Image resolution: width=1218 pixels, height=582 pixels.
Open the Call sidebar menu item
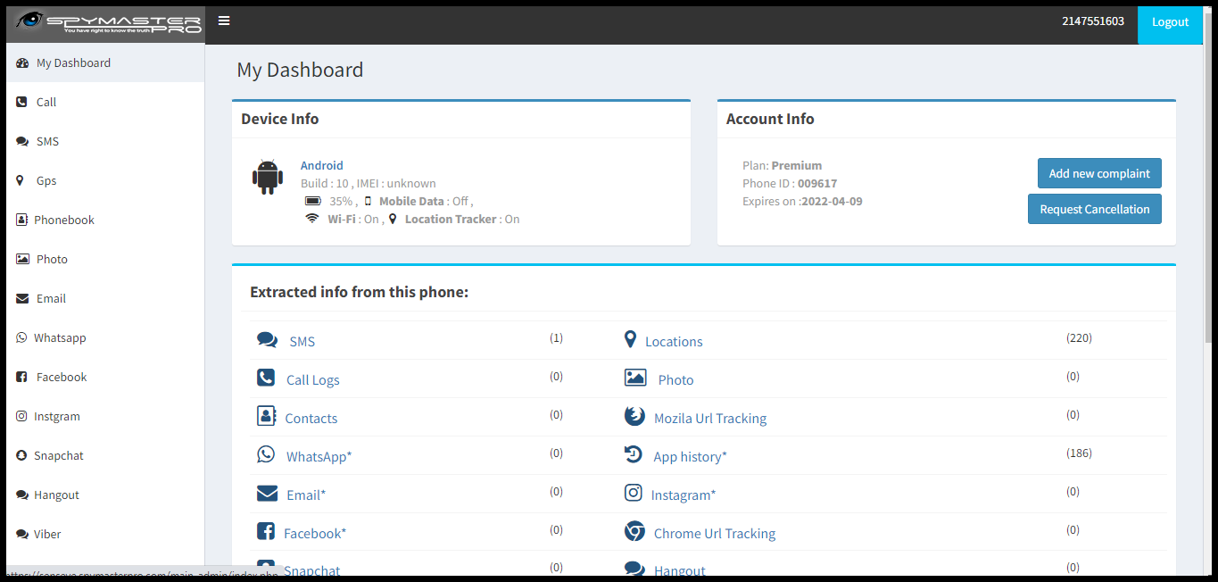(105, 102)
